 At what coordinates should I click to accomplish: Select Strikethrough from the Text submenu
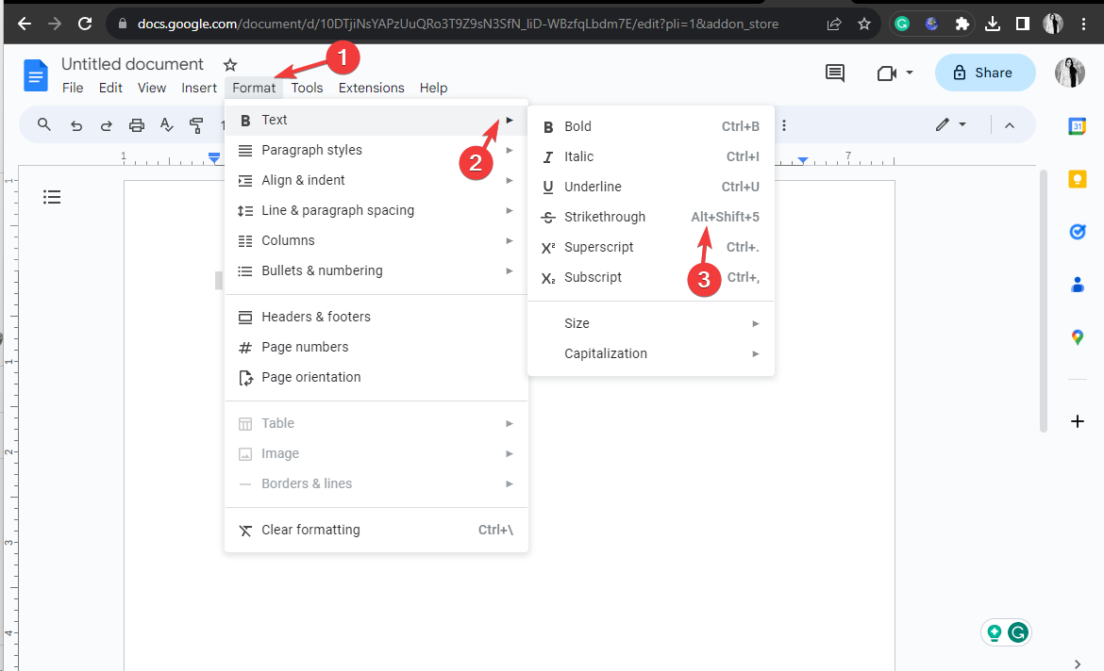coord(604,217)
